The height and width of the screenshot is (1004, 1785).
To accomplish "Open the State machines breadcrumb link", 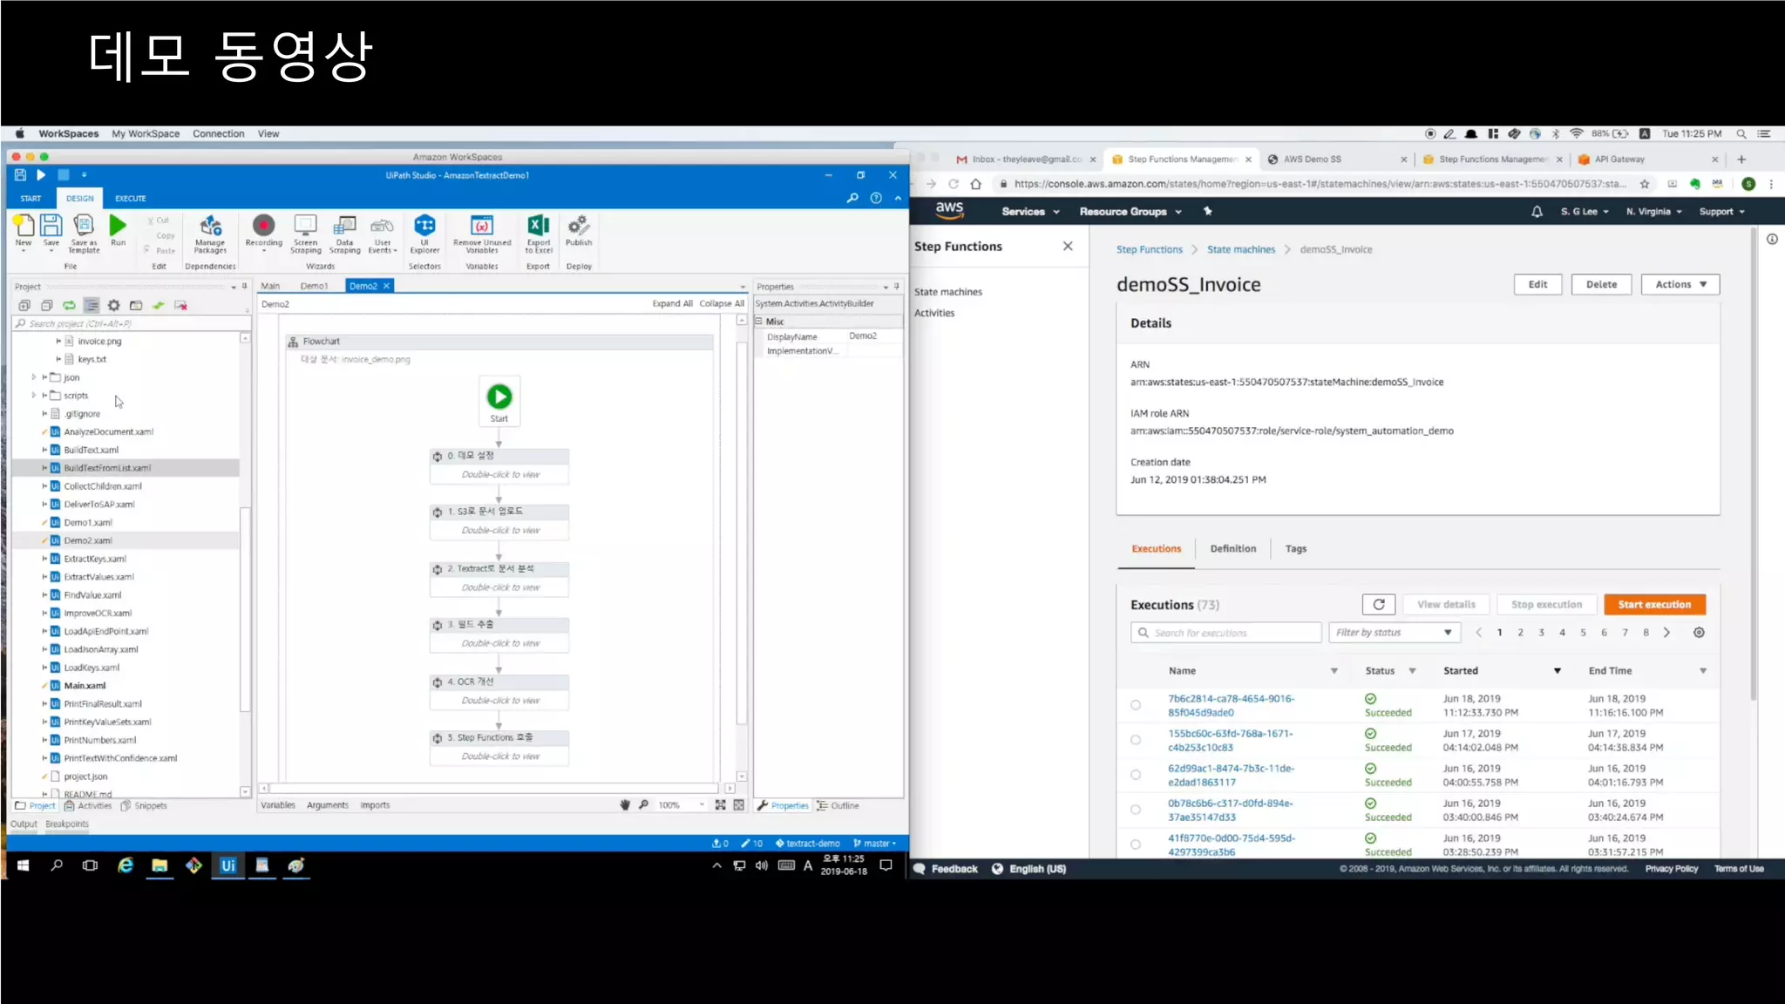I will pos(1240,250).
